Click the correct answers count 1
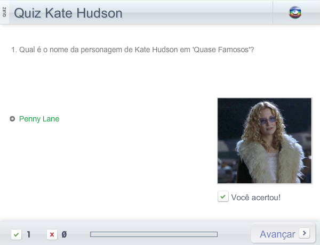320x245 pixels. point(29,234)
